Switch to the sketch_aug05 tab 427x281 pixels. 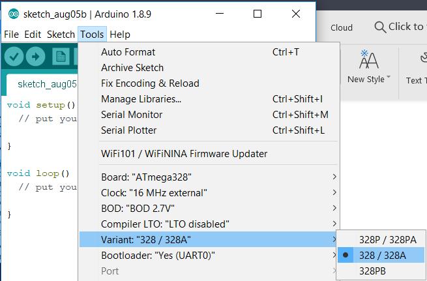tap(43, 84)
